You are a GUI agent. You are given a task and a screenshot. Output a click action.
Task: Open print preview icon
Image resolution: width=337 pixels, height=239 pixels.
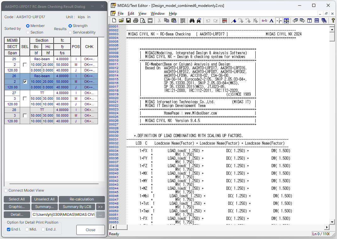[143, 21]
